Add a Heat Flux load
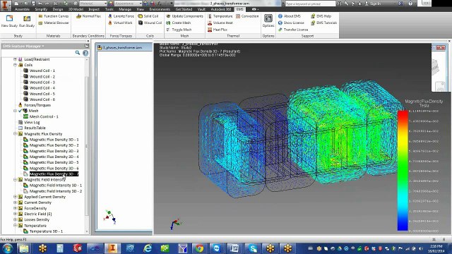452x254 pixels. 218,30
